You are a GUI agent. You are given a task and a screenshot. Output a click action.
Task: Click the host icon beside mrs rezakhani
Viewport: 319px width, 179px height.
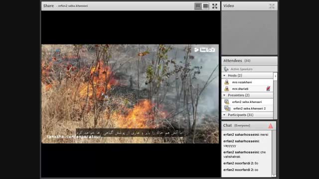(227, 82)
